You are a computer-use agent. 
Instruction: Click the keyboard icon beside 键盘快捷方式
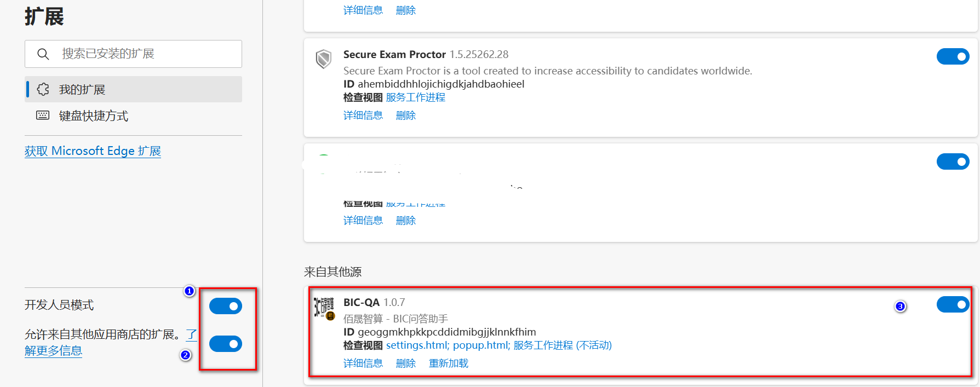43,115
